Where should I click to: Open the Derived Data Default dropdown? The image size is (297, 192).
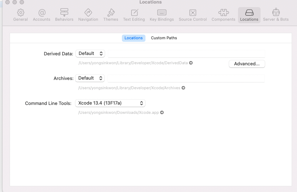click(x=90, y=54)
